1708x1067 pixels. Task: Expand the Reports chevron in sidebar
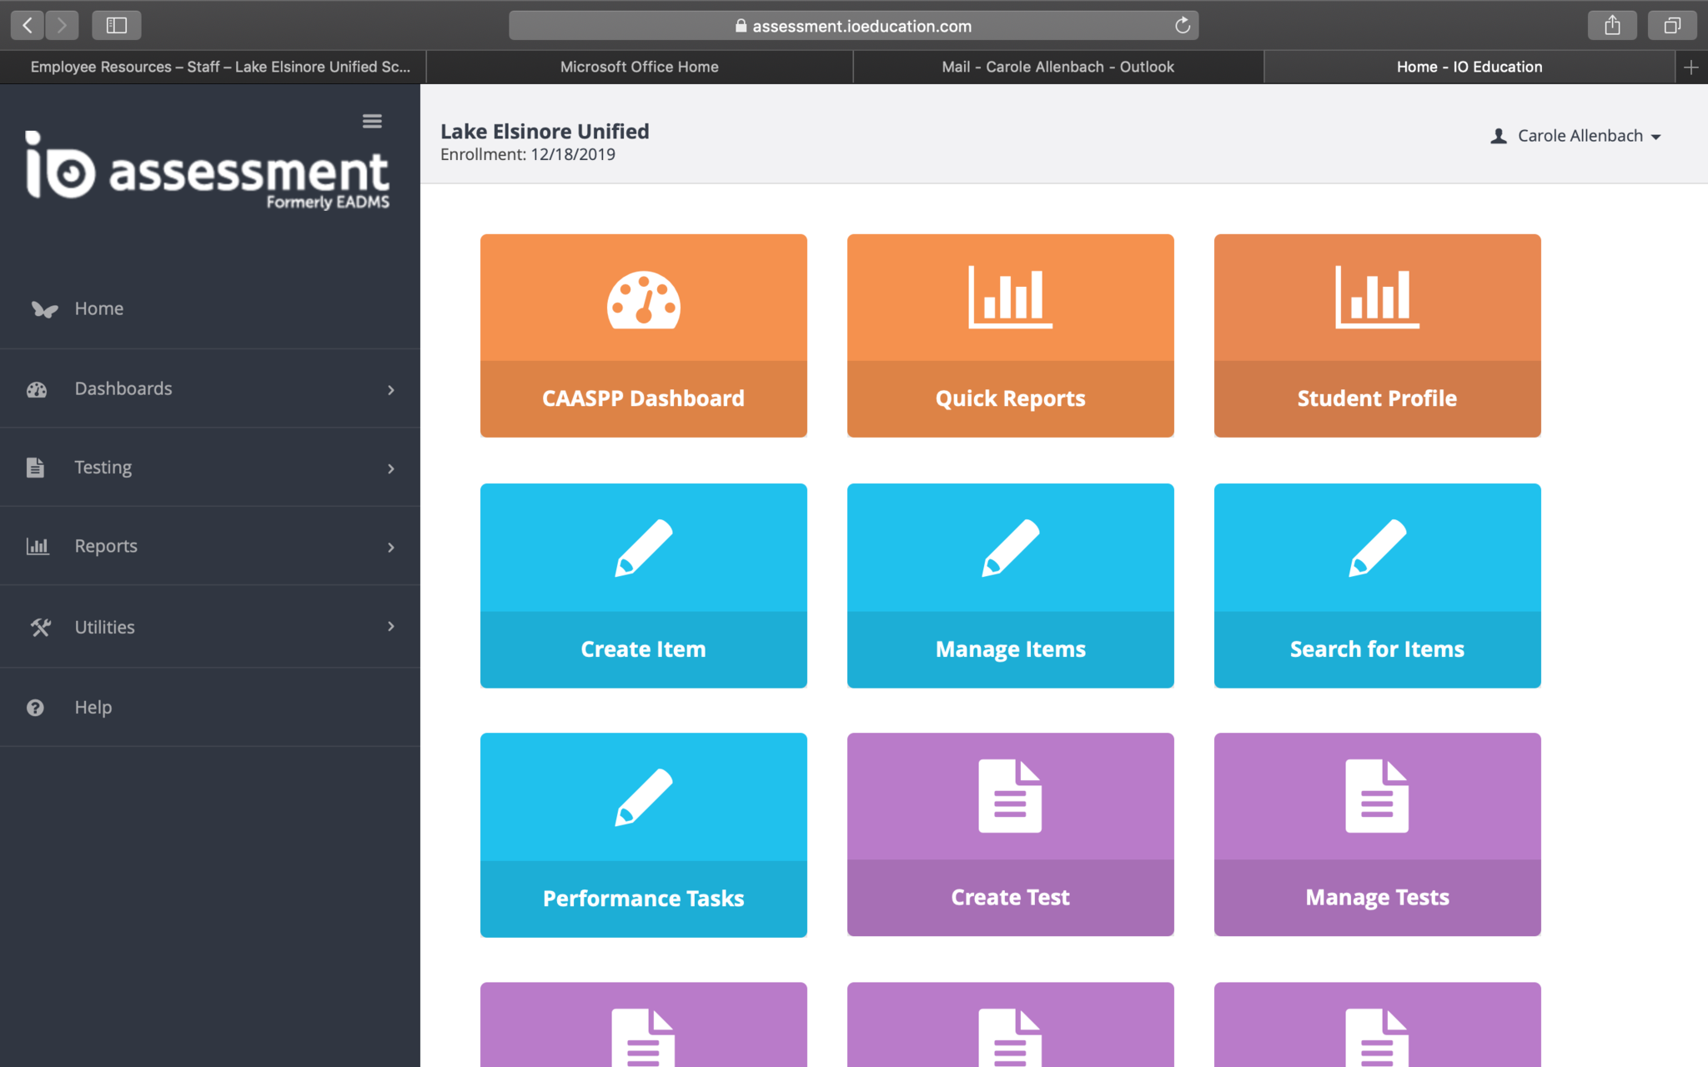point(390,547)
